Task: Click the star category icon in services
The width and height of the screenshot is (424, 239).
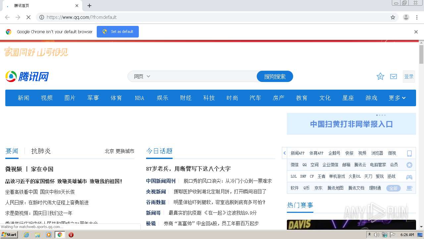Action: (x=409, y=165)
